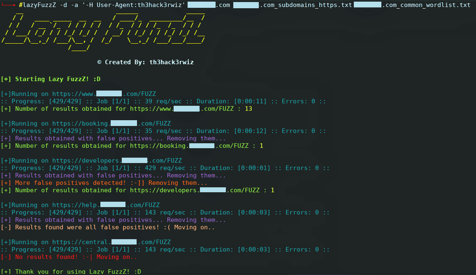Screen dimensions: 476x275
Task: Click the red prompt arrow before the lazyFuzzZ command
Action: (x=9, y=5)
